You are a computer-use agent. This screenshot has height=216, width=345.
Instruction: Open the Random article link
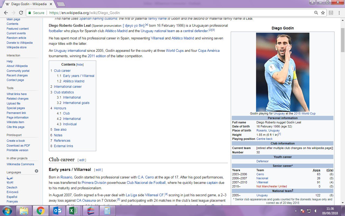[x=16, y=38]
